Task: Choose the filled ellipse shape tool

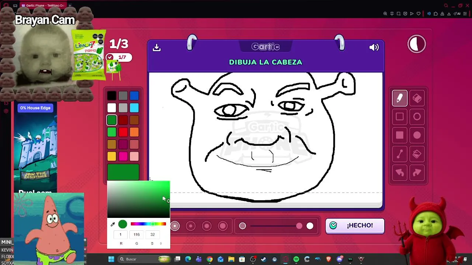Action: [x=417, y=135]
